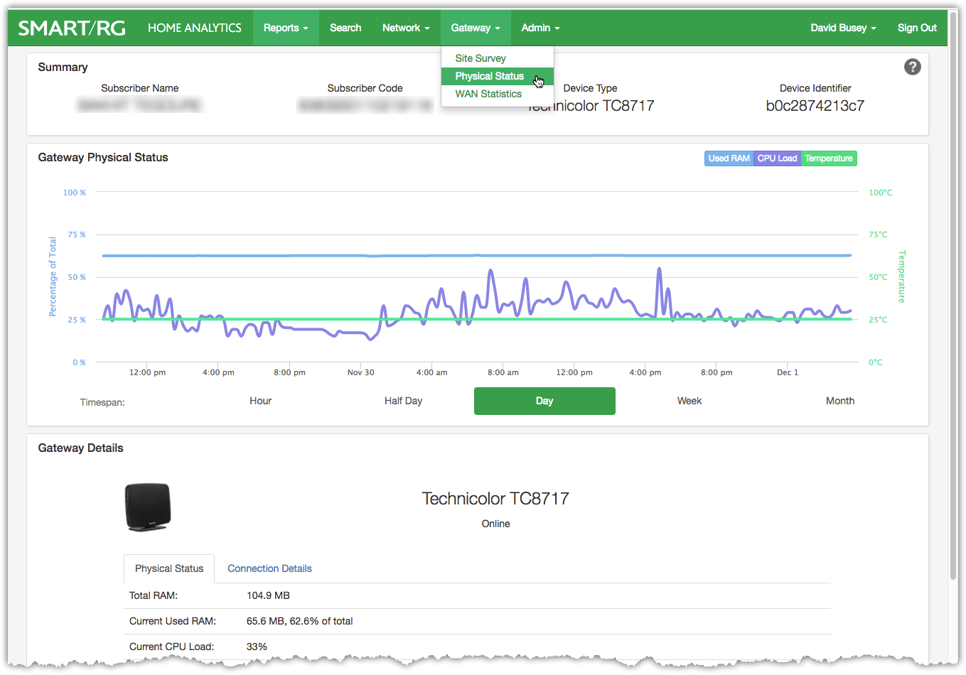The height and width of the screenshot is (675, 966).
Task: Toggle the Used RAM legend series
Action: [729, 158]
